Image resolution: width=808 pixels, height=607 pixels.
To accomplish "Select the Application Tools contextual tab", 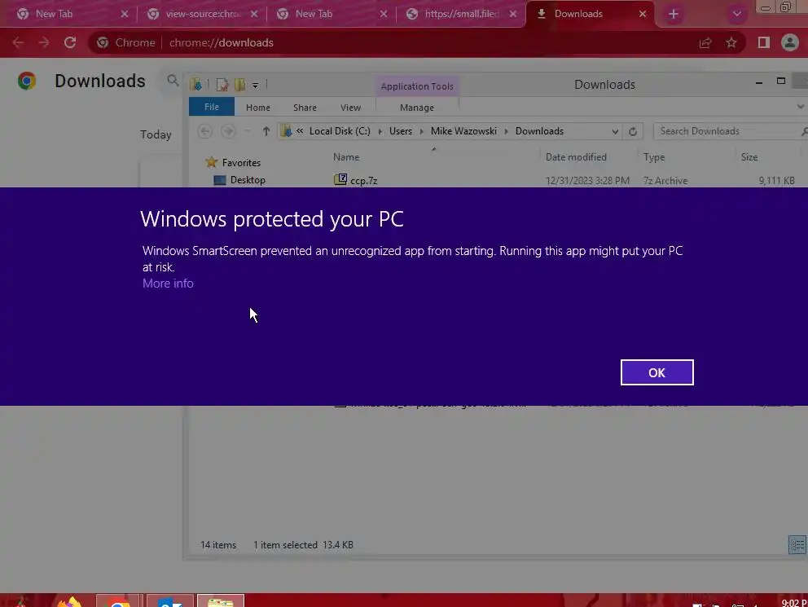I will tap(417, 86).
